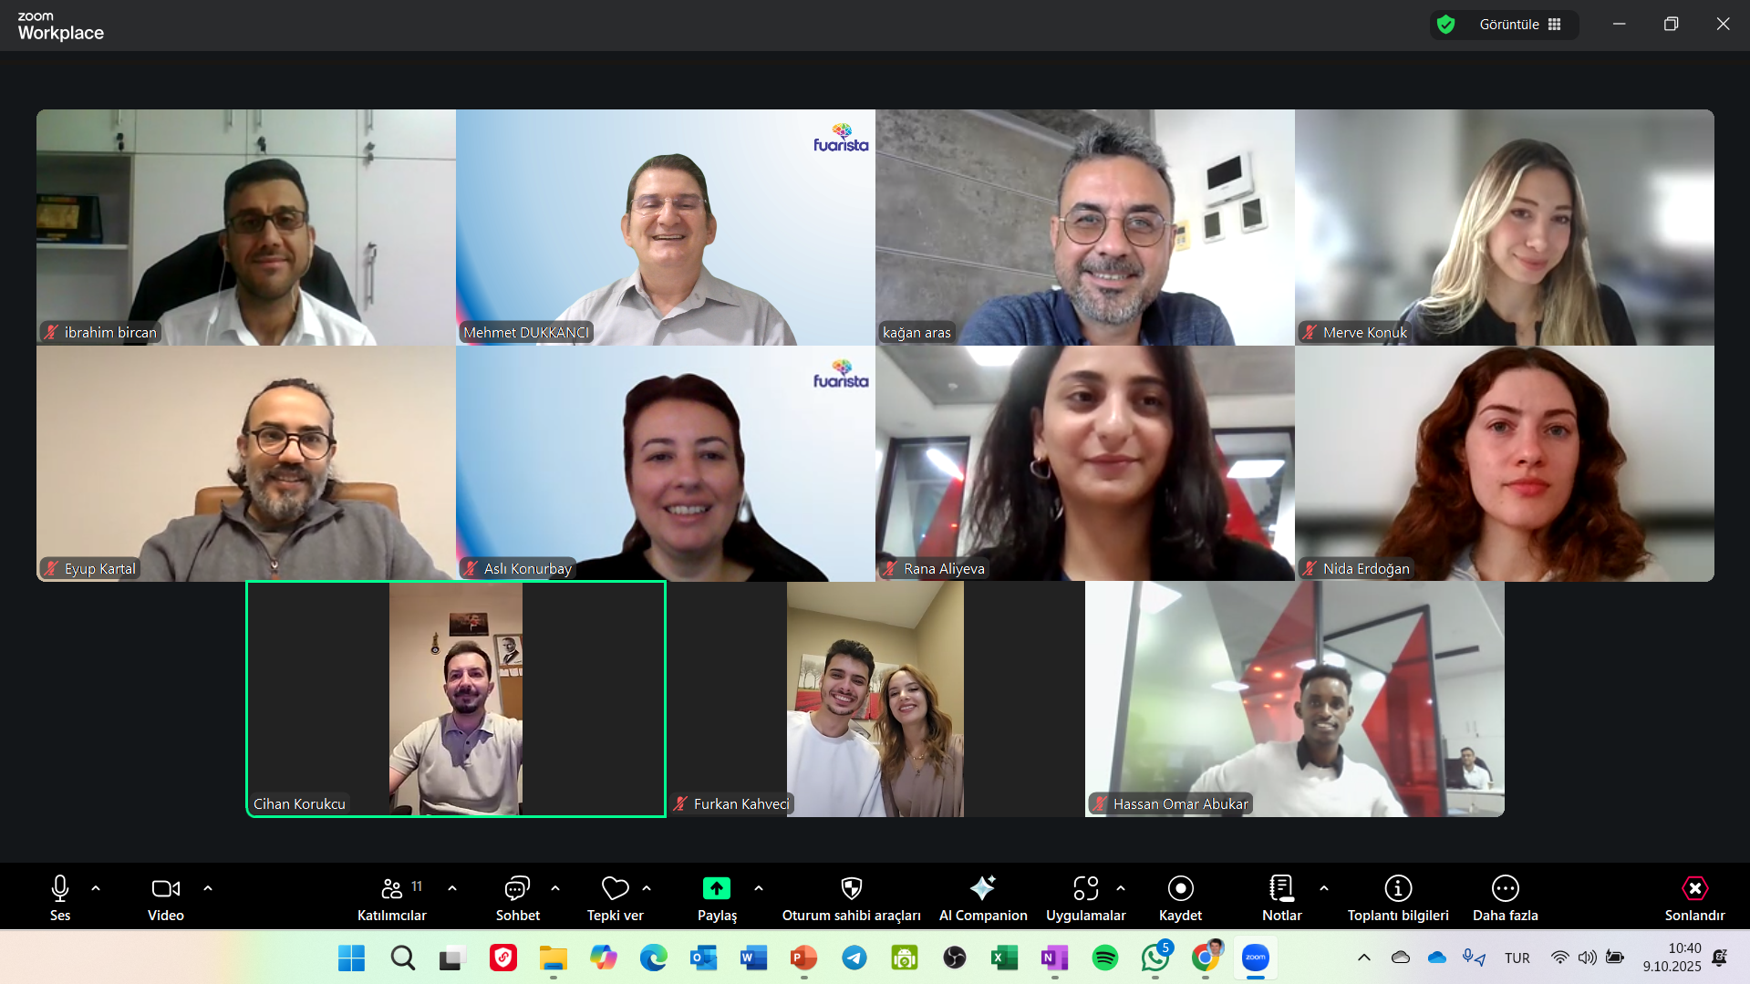Image resolution: width=1750 pixels, height=984 pixels.
Task: Toggle the Ses microphone mute button
Action: point(60,889)
